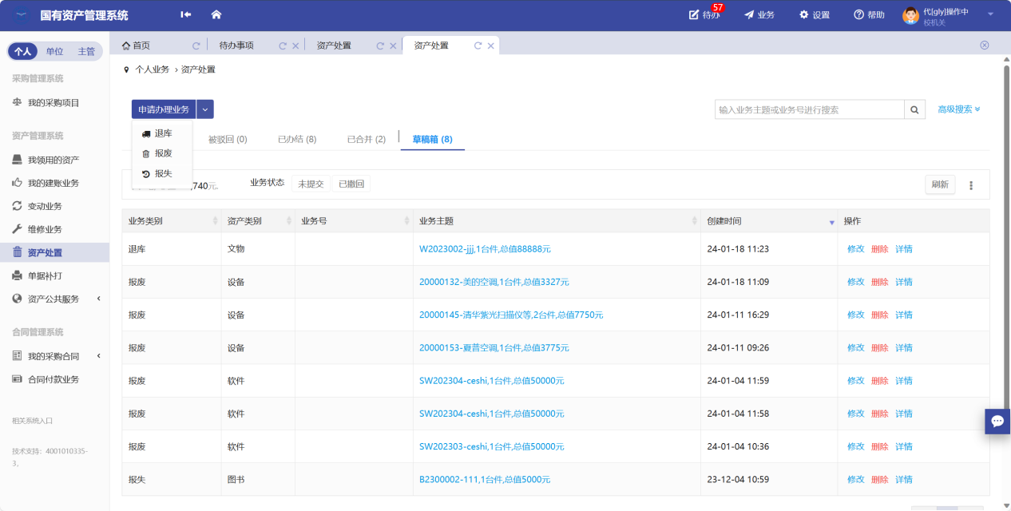The height and width of the screenshot is (511, 1011).
Task: Open the user account dropdown arrow
Action: [990, 14]
